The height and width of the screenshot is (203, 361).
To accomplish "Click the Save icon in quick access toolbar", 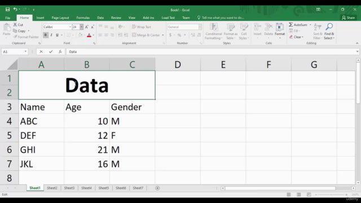I will pos(7,10).
